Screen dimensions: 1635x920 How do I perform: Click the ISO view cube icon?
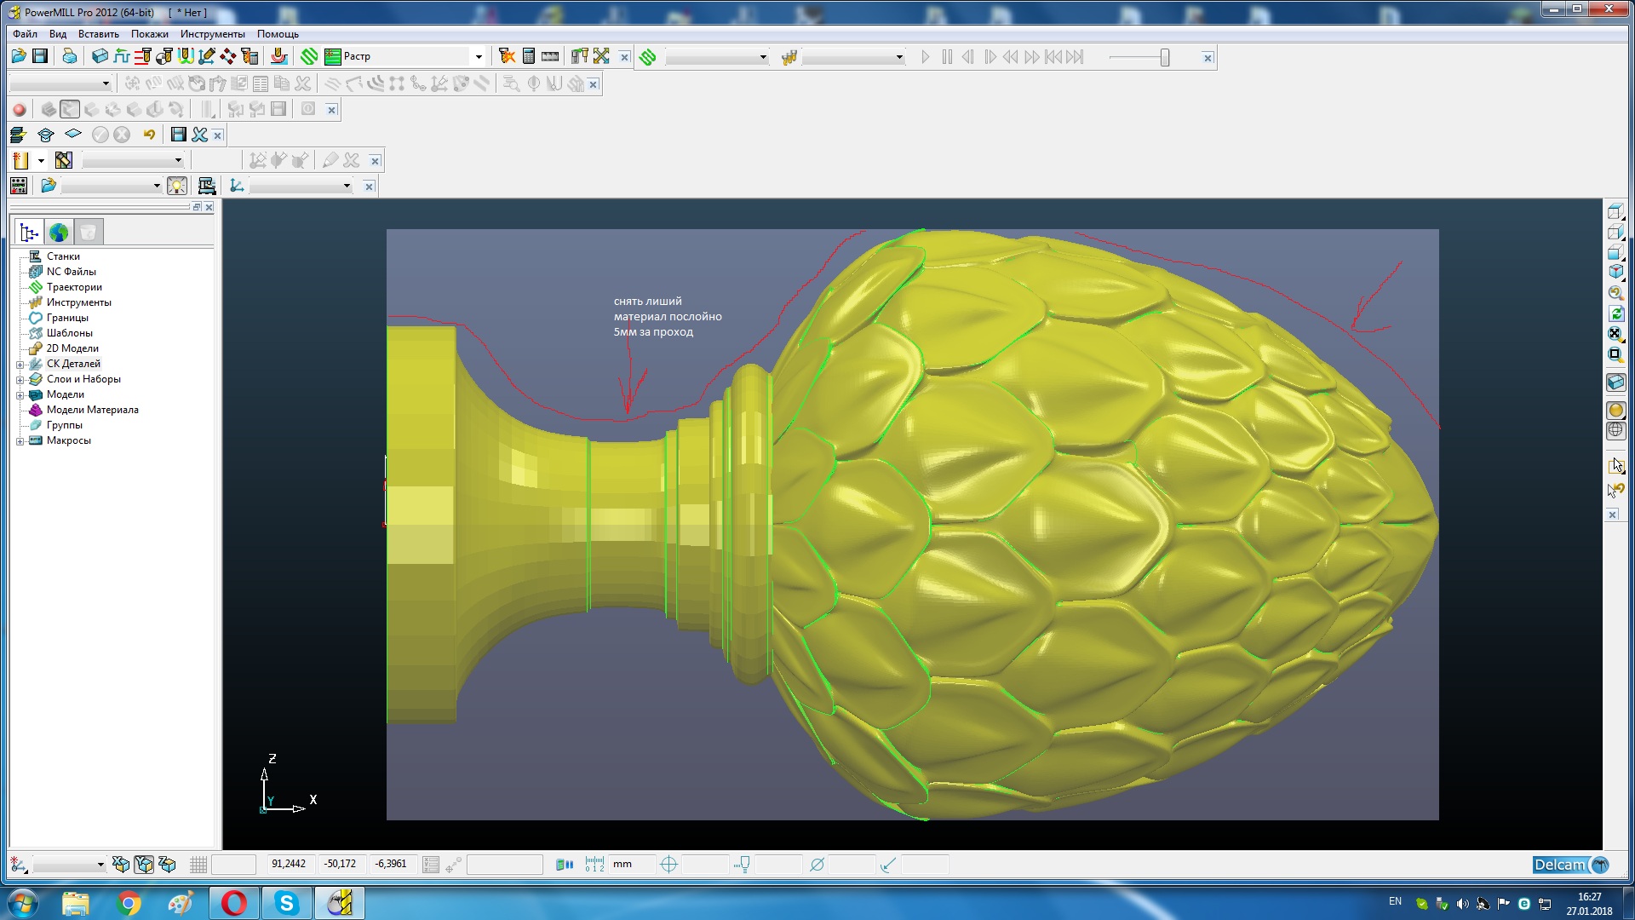coord(1615,272)
